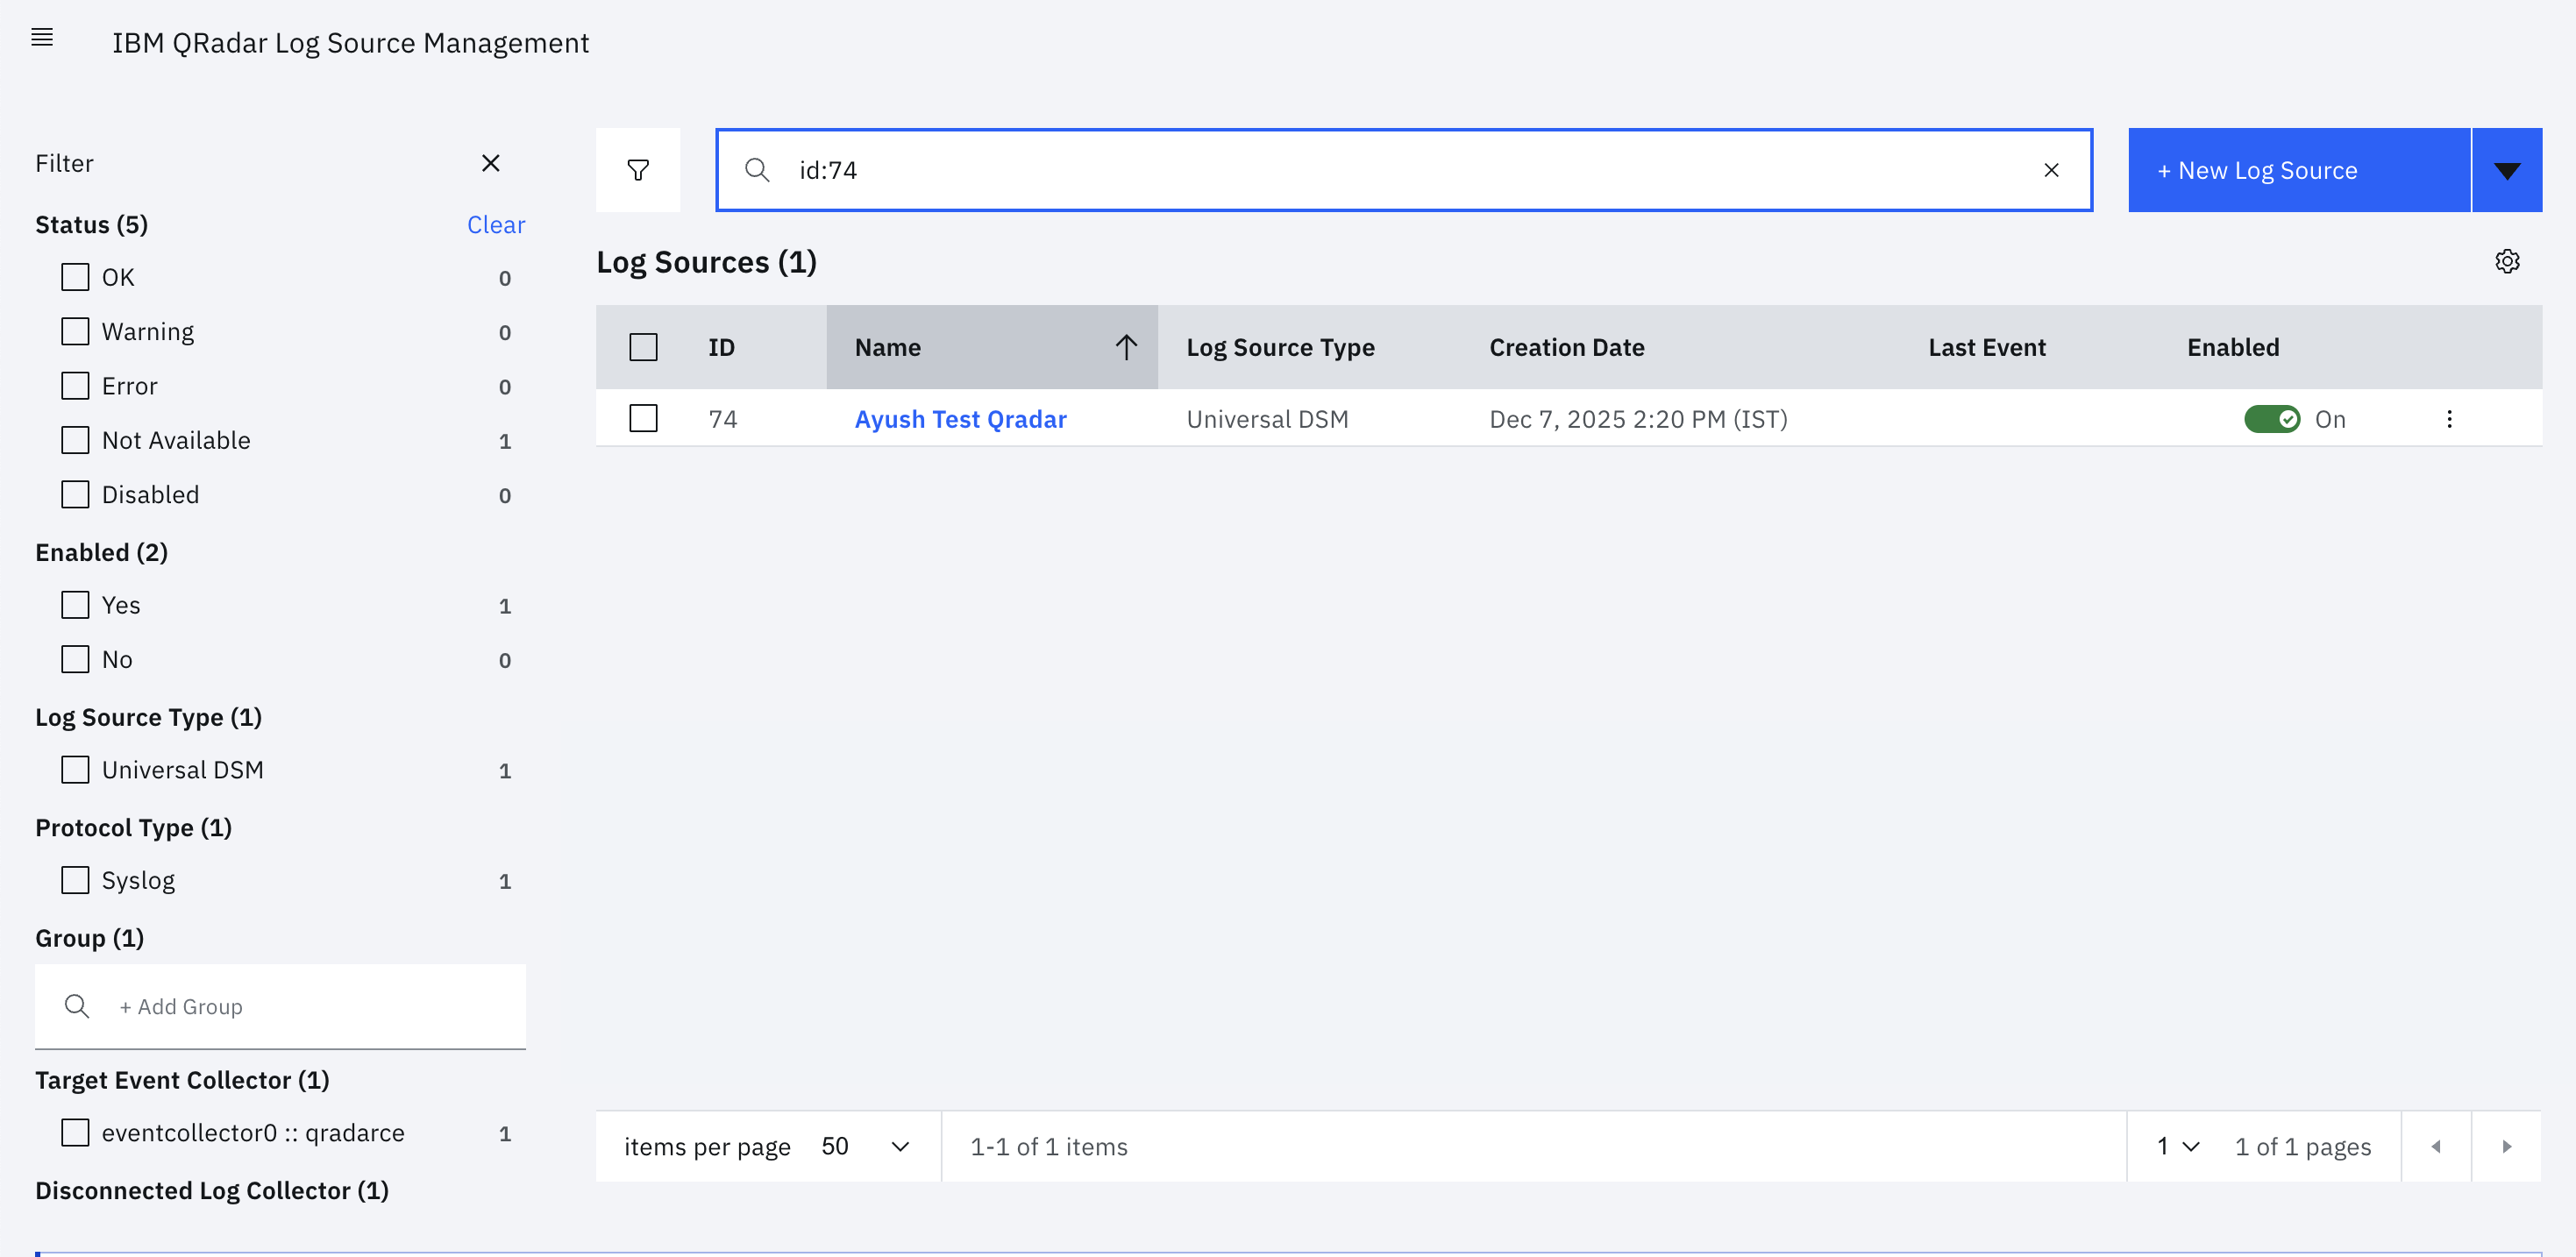Go to next page arrow
Screen dimensions: 2576x1257
tap(2506, 1147)
